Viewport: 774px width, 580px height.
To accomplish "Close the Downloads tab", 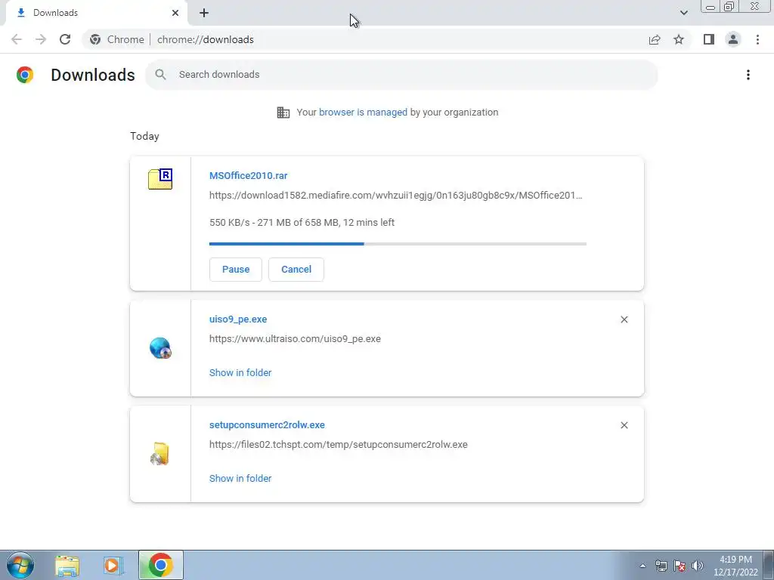I will click(x=175, y=13).
